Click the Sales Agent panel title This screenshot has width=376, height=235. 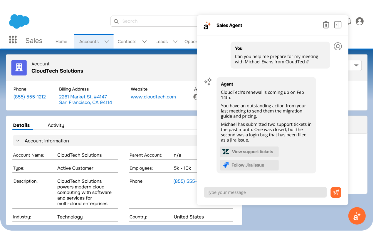point(229,26)
